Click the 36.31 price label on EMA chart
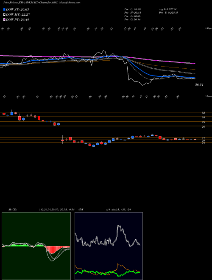The width and height of the screenshot is (212, 280). point(199,85)
